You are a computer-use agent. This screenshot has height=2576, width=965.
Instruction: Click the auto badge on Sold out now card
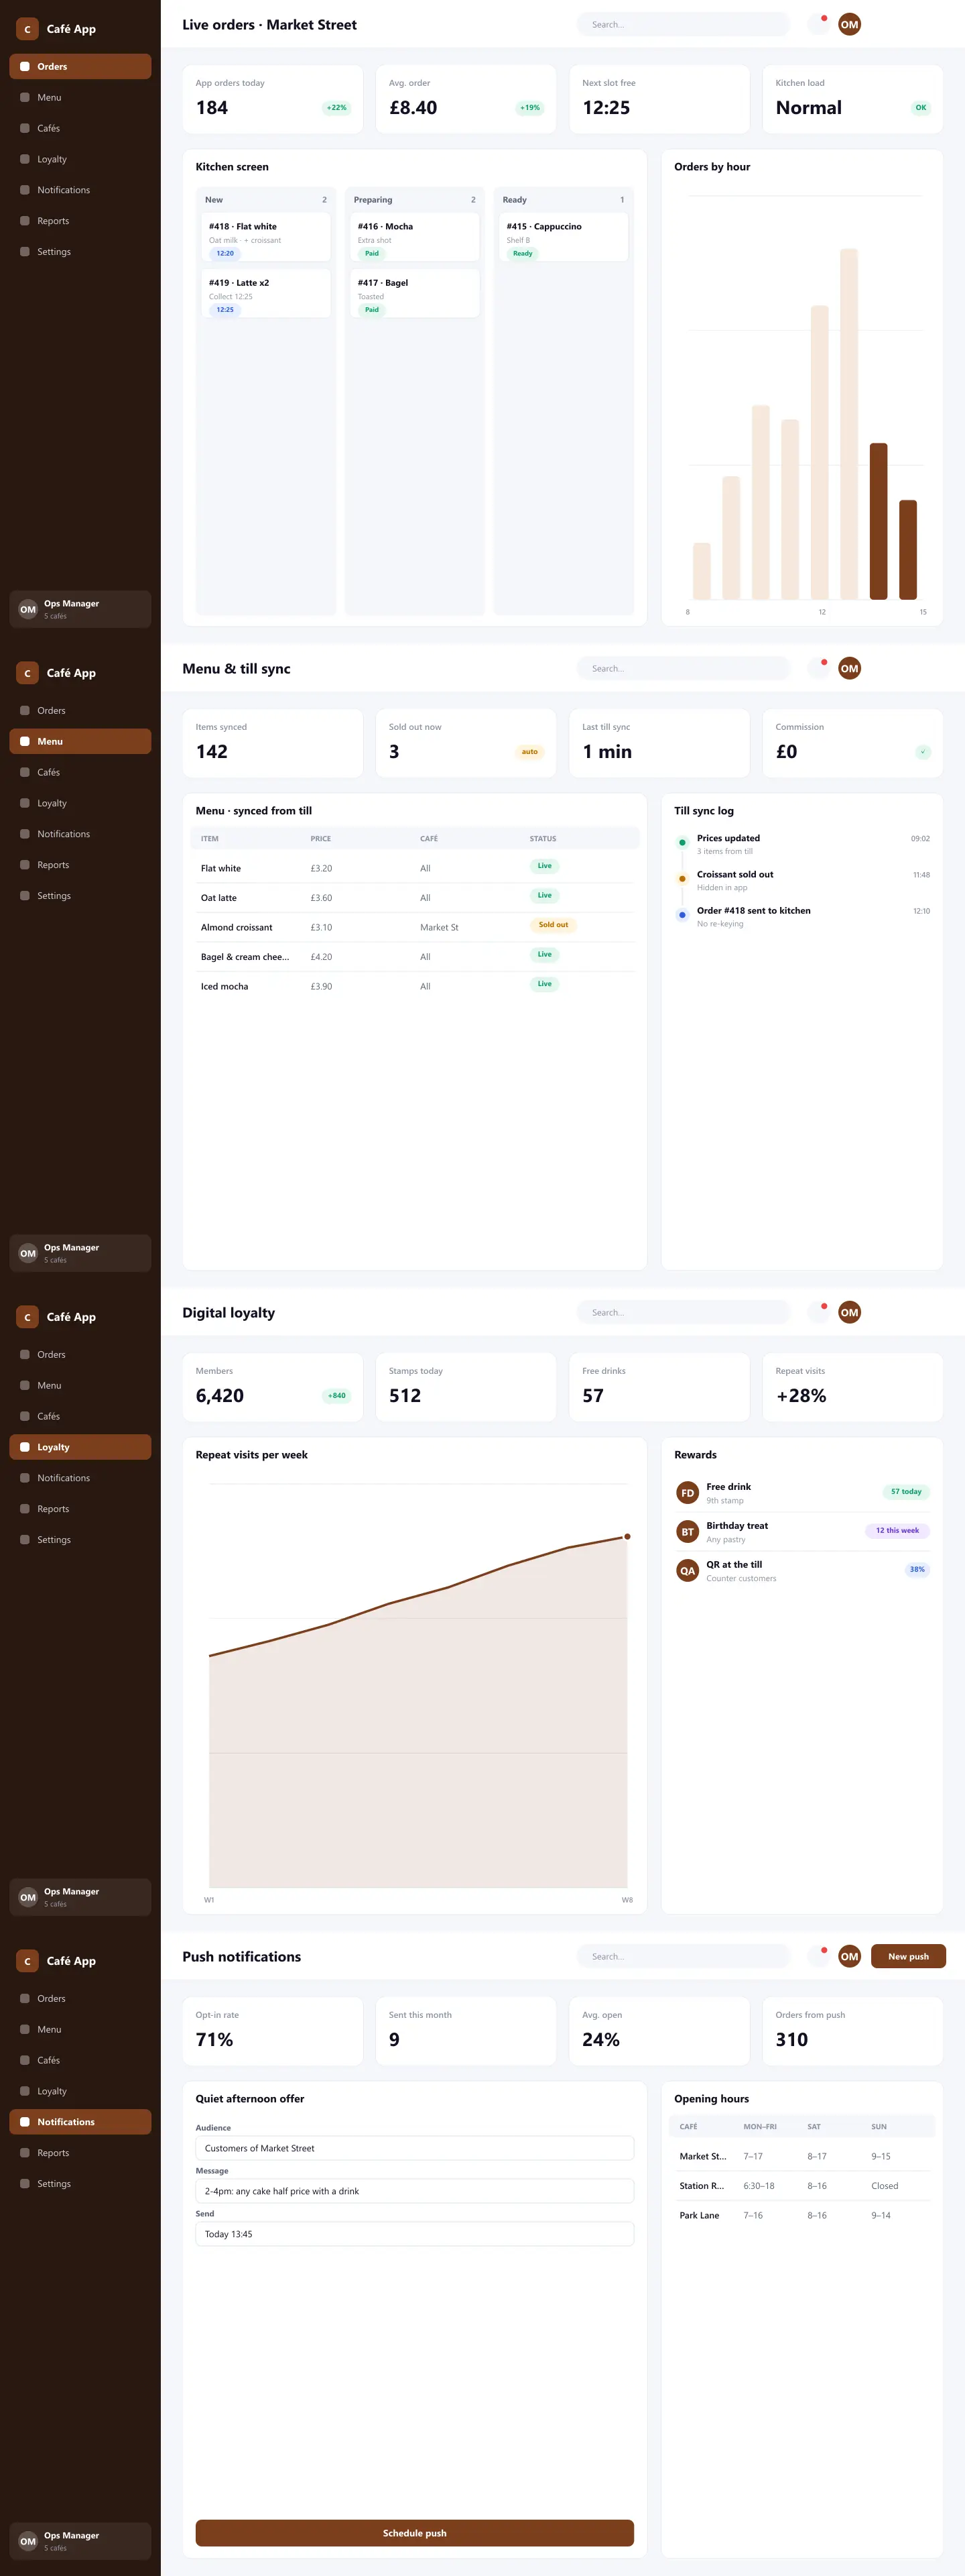[529, 752]
